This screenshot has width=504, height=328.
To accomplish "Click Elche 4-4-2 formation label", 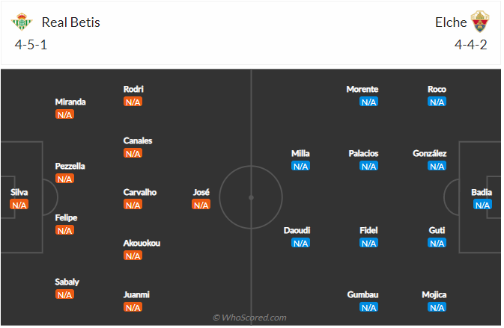I will pos(471,44).
